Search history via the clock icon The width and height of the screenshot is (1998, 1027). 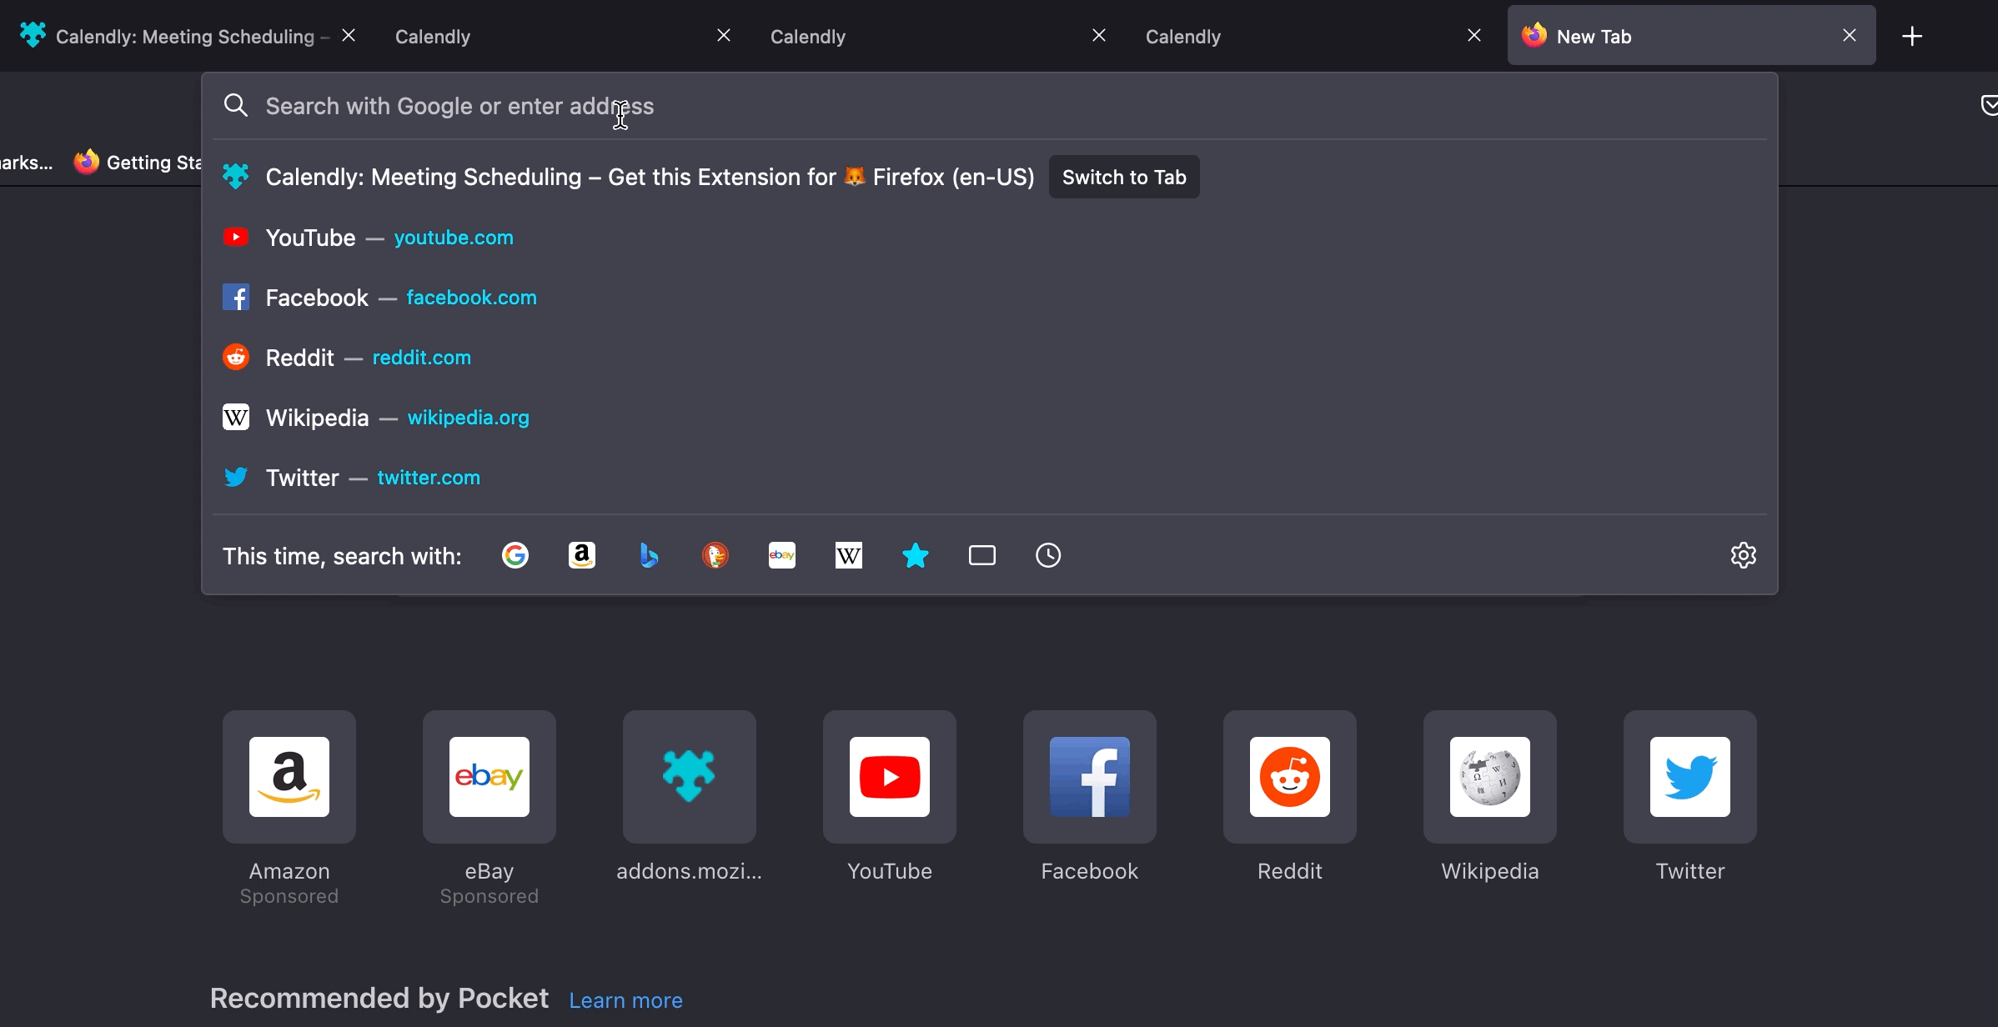coord(1048,555)
